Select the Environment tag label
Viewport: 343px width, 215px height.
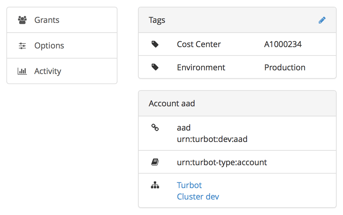[x=201, y=67]
